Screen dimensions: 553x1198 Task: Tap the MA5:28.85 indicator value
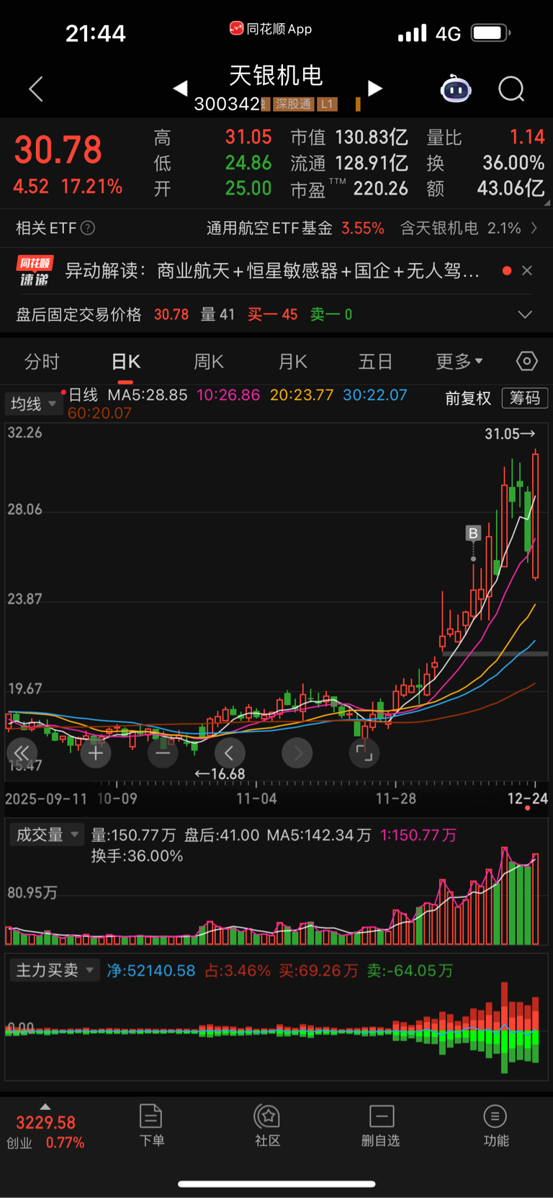(x=148, y=395)
